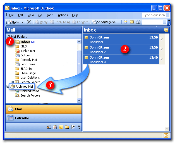
Task: Open the Tools menu
Action: (50, 15)
